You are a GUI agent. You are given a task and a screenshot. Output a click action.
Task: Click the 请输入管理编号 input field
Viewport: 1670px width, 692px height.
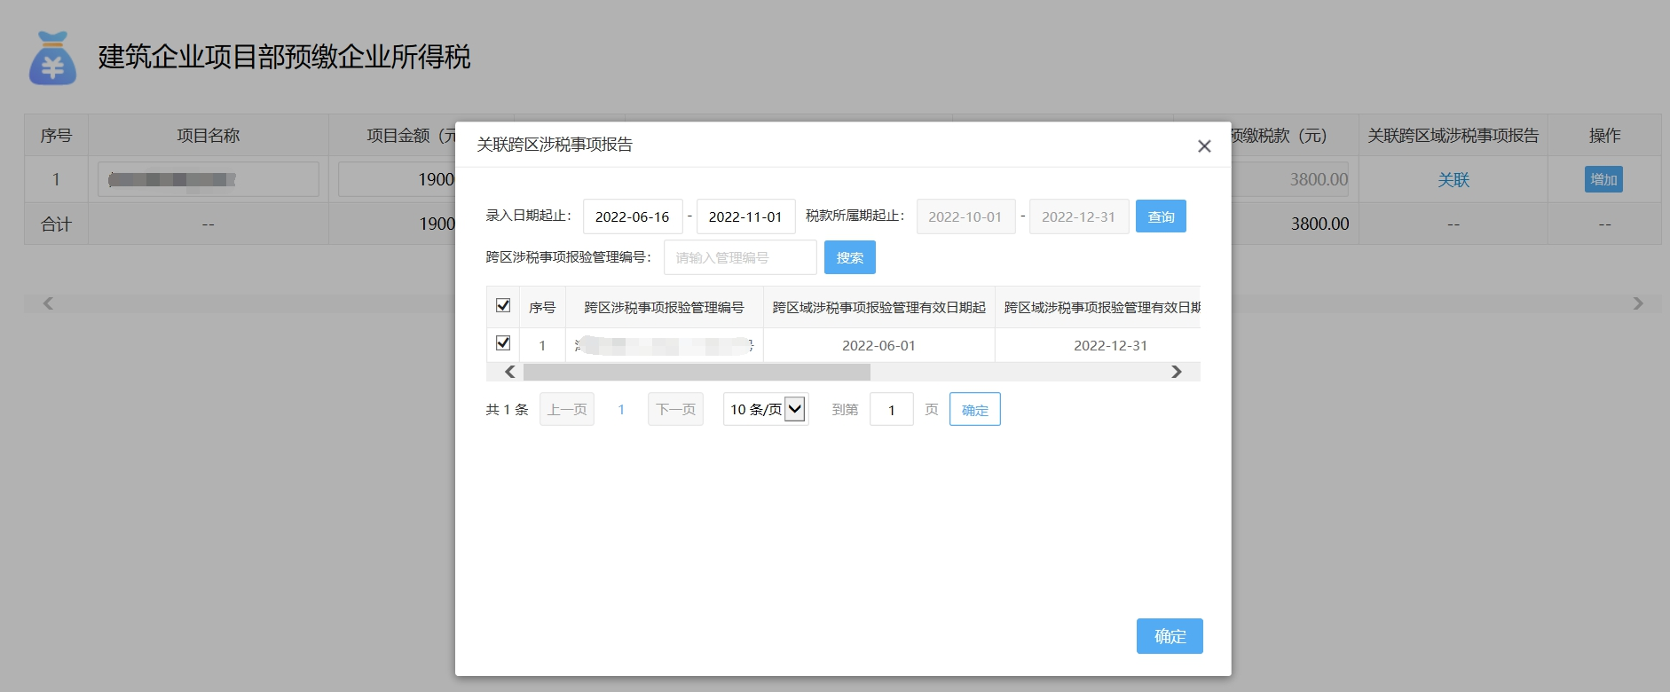click(740, 257)
